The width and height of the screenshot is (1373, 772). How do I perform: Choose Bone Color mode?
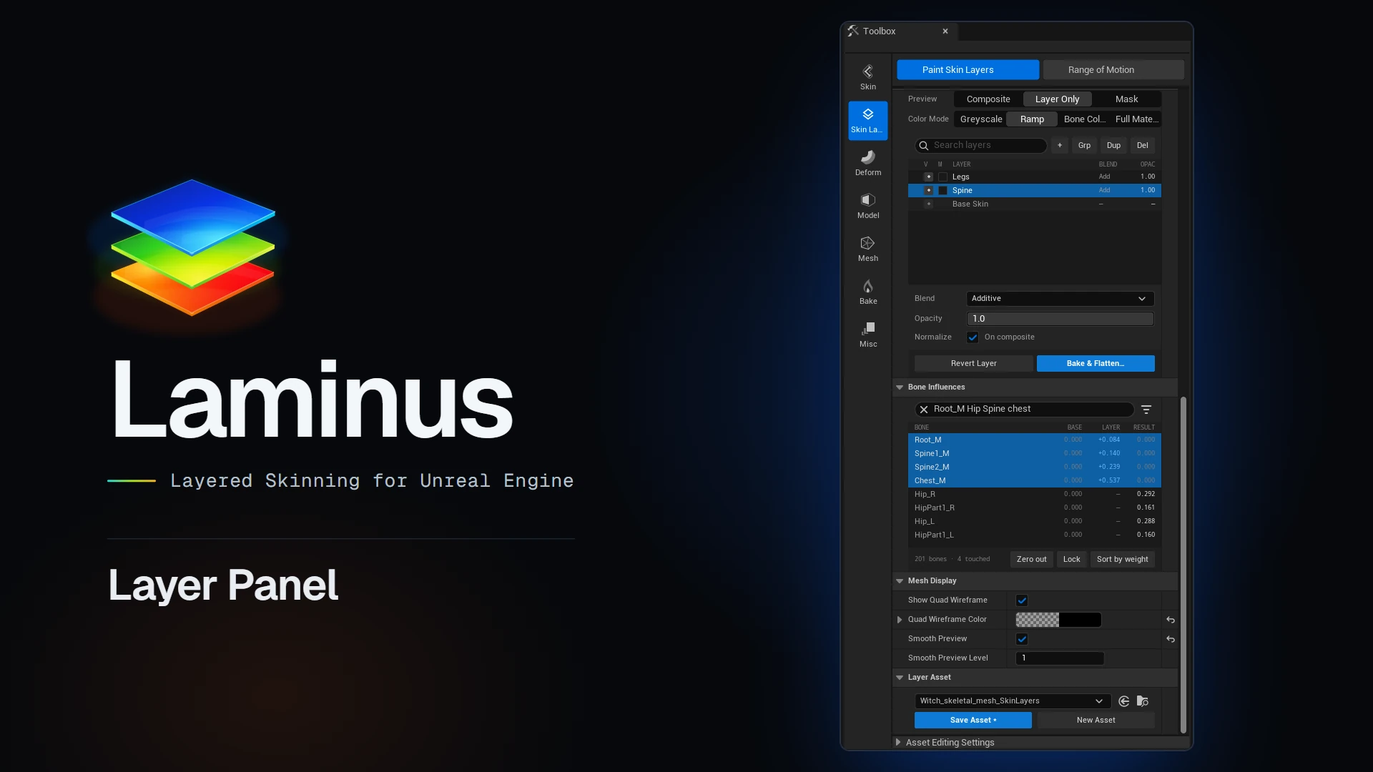click(1084, 119)
